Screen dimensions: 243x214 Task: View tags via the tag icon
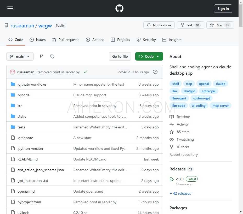coord(52,56)
